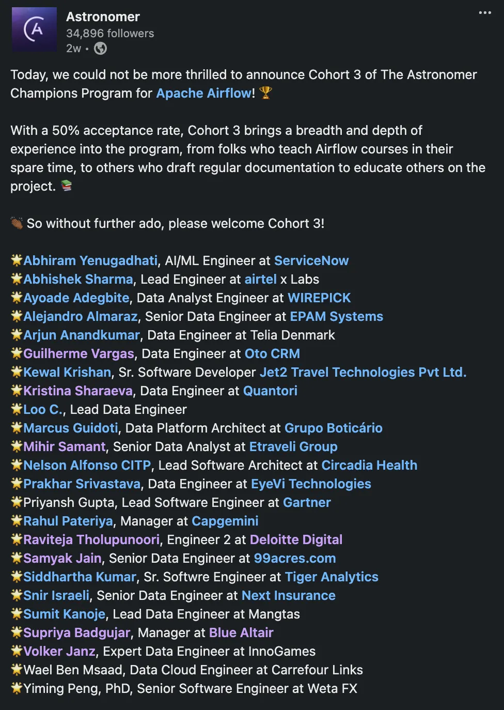Click the globe public visibility icon
This screenshot has height=710, width=504.
tap(100, 48)
